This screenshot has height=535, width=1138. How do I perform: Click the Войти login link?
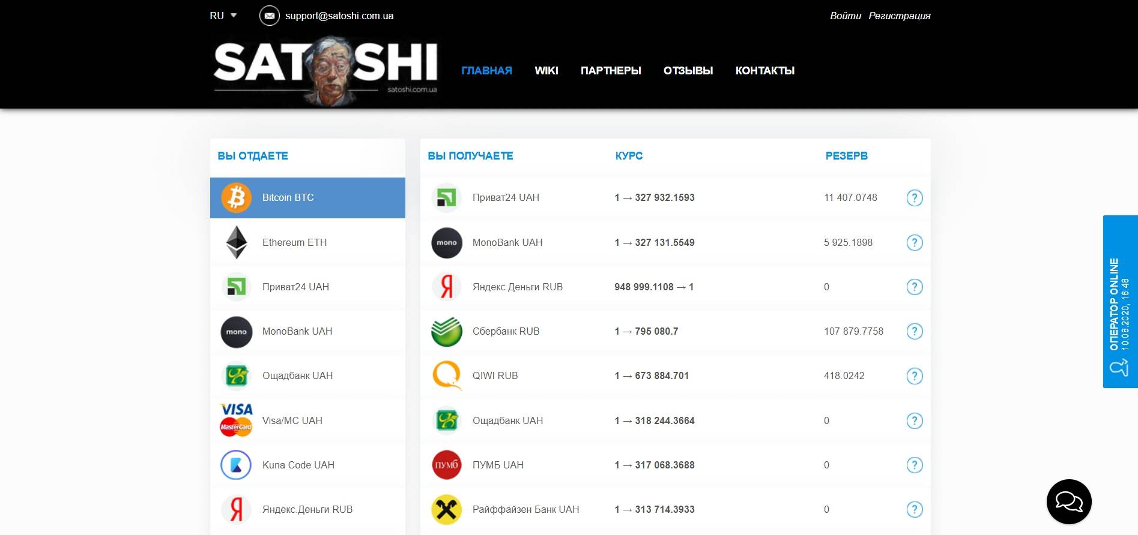[x=846, y=16]
